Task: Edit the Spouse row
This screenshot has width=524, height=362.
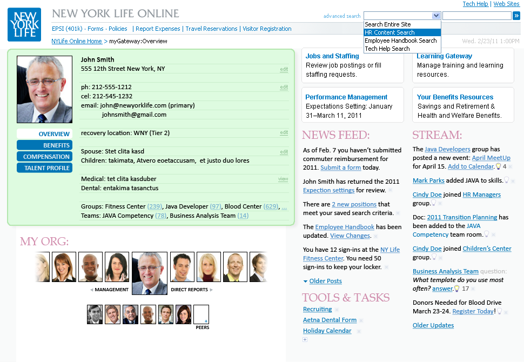Action: [284, 152]
